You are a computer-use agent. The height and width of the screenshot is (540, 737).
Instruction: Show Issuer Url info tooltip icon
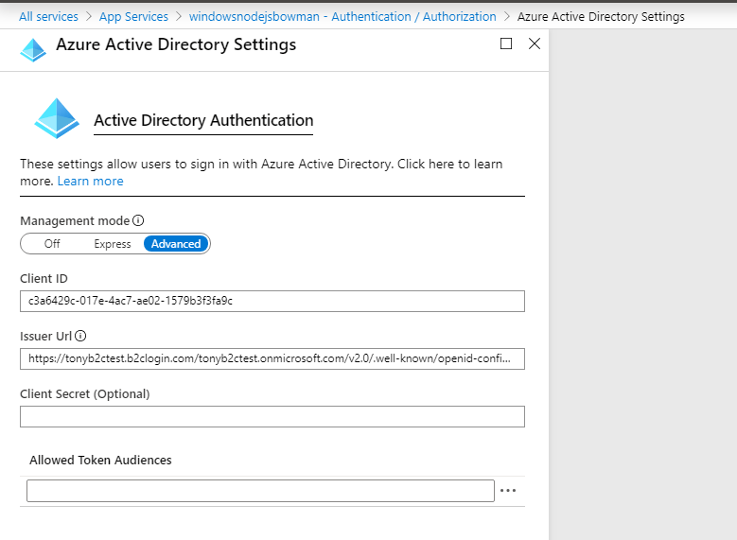pyautogui.click(x=80, y=336)
